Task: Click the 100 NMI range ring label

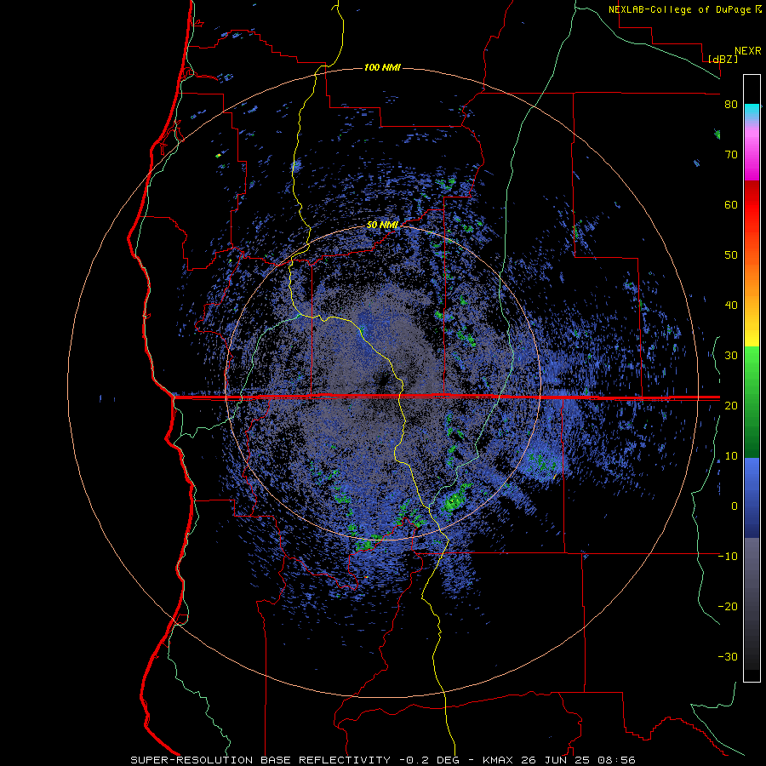Action: 382,67
